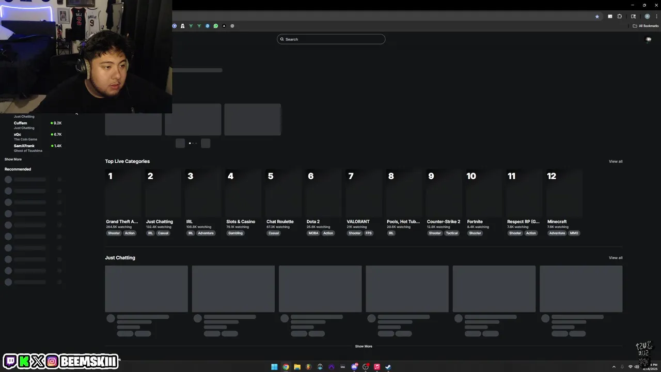Open Discord from the taskbar
Screen dimensions: 661x372
[354, 367]
